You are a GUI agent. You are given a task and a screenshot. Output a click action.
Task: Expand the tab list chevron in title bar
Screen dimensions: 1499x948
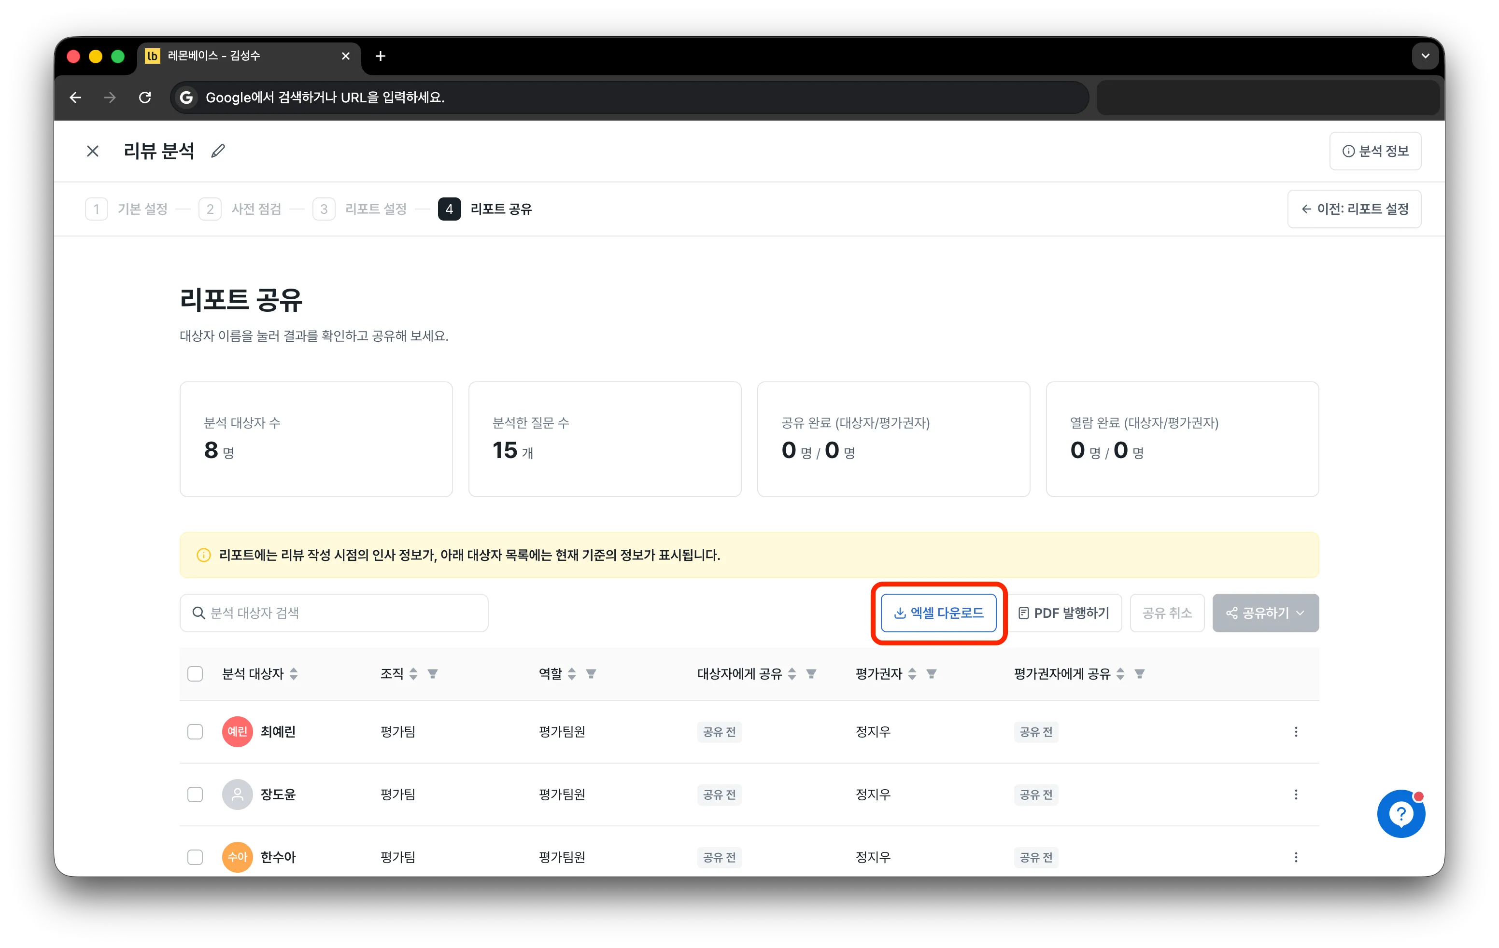(1425, 56)
